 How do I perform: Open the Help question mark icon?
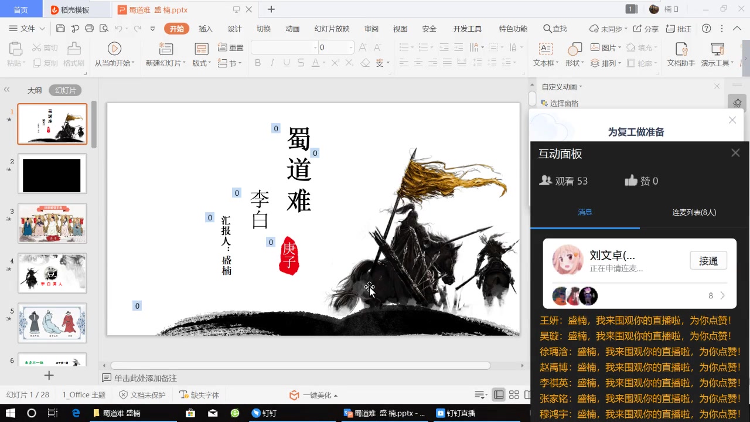[x=706, y=28]
